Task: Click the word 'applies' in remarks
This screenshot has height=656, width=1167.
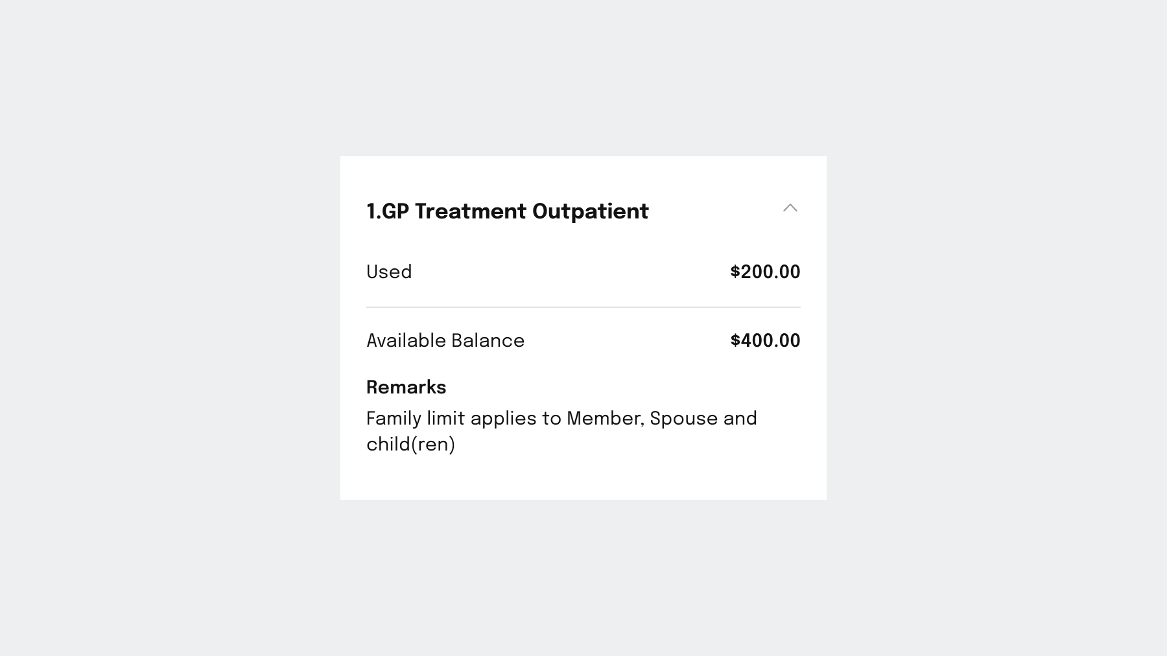Action: (x=502, y=419)
